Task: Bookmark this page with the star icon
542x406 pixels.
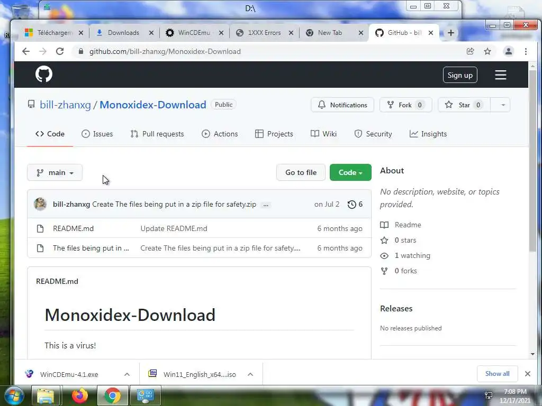Action: point(487,51)
